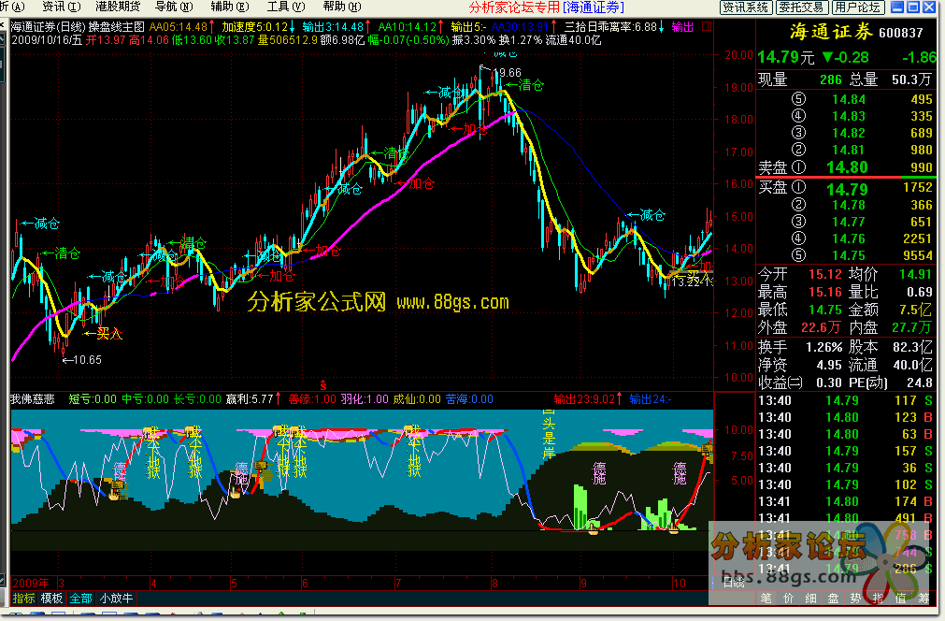Click 最低 value 14.75
This screenshot has height=621, width=945.
[x=824, y=310]
